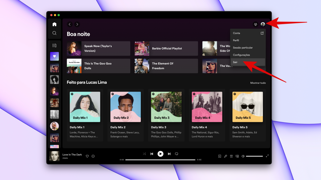
Task: Show lyrics with the microphone icon
Action: [225, 156]
